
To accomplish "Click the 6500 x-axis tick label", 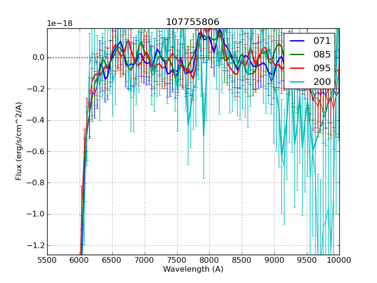I will tap(112, 260).
